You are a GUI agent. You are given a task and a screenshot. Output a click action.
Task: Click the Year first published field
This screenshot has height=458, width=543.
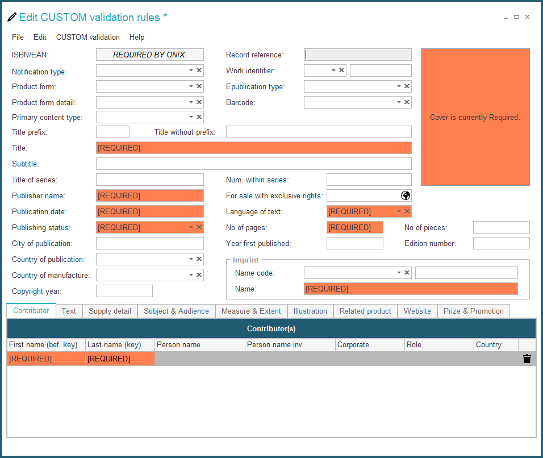point(355,244)
